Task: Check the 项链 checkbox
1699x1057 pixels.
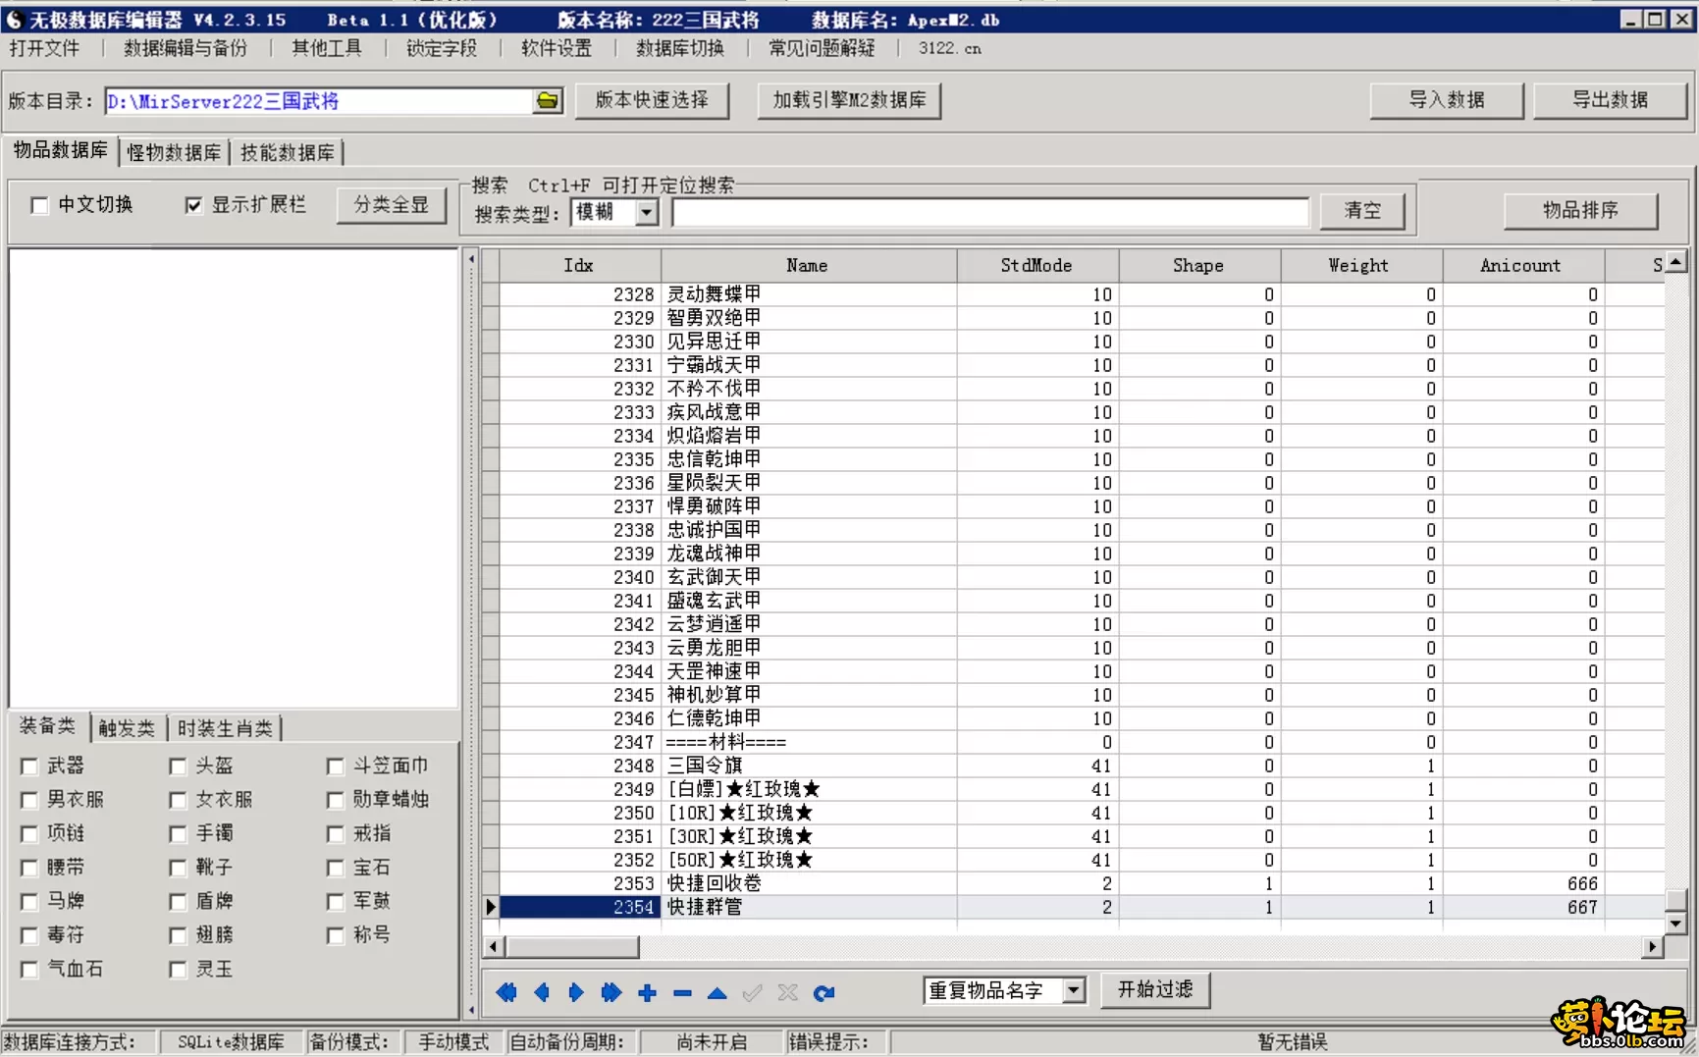Action: [29, 834]
